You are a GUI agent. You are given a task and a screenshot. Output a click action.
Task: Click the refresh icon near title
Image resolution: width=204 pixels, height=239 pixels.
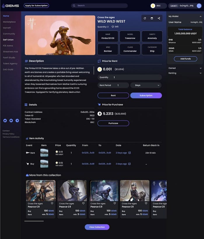click(145, 18)
